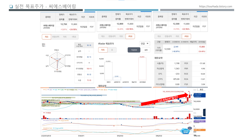243x137 pixels.
Task: Open the tourhada.tistory.com link
Action: tap(216, 6)
